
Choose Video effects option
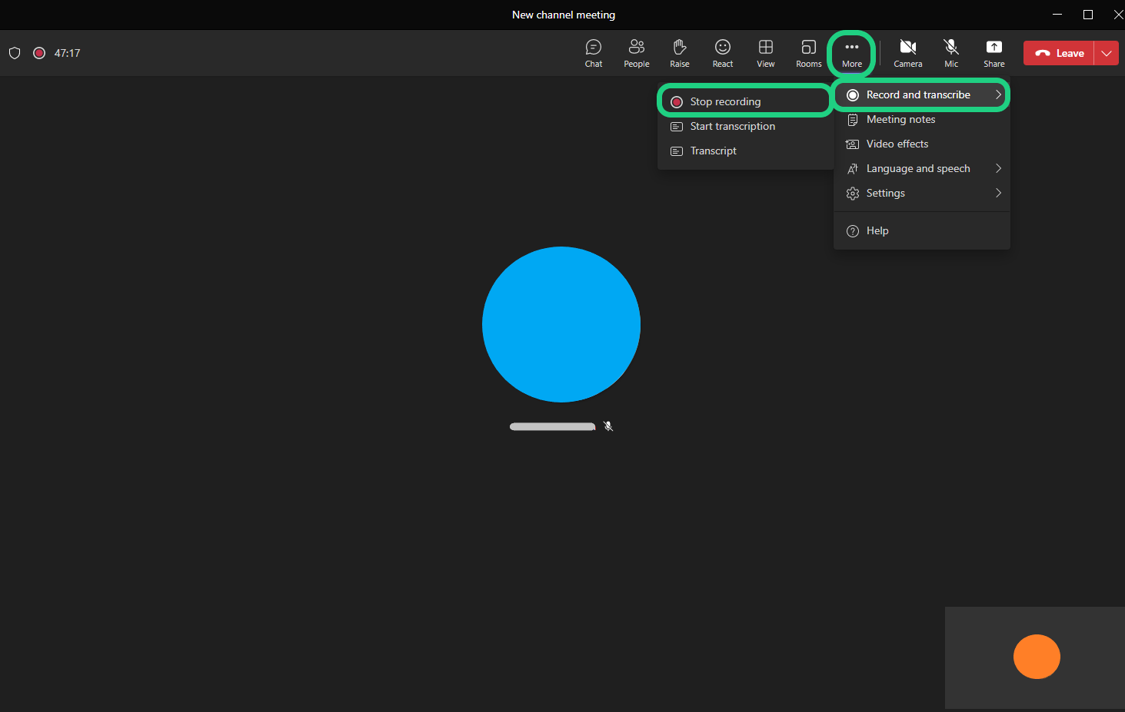coord(897,144)
